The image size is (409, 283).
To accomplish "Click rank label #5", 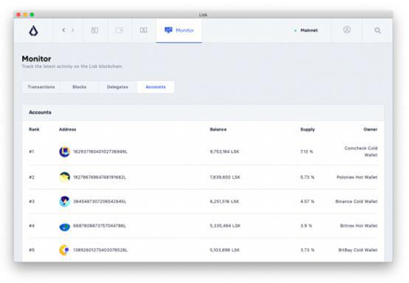I will [32, 250].
